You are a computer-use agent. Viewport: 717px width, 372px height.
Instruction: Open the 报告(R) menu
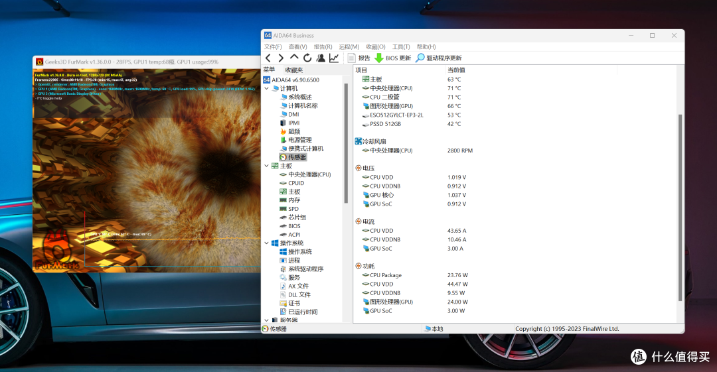click(x=323, y=46)
